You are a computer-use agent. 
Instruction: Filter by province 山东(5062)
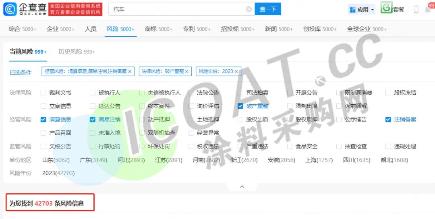click(x=56, y=160)
